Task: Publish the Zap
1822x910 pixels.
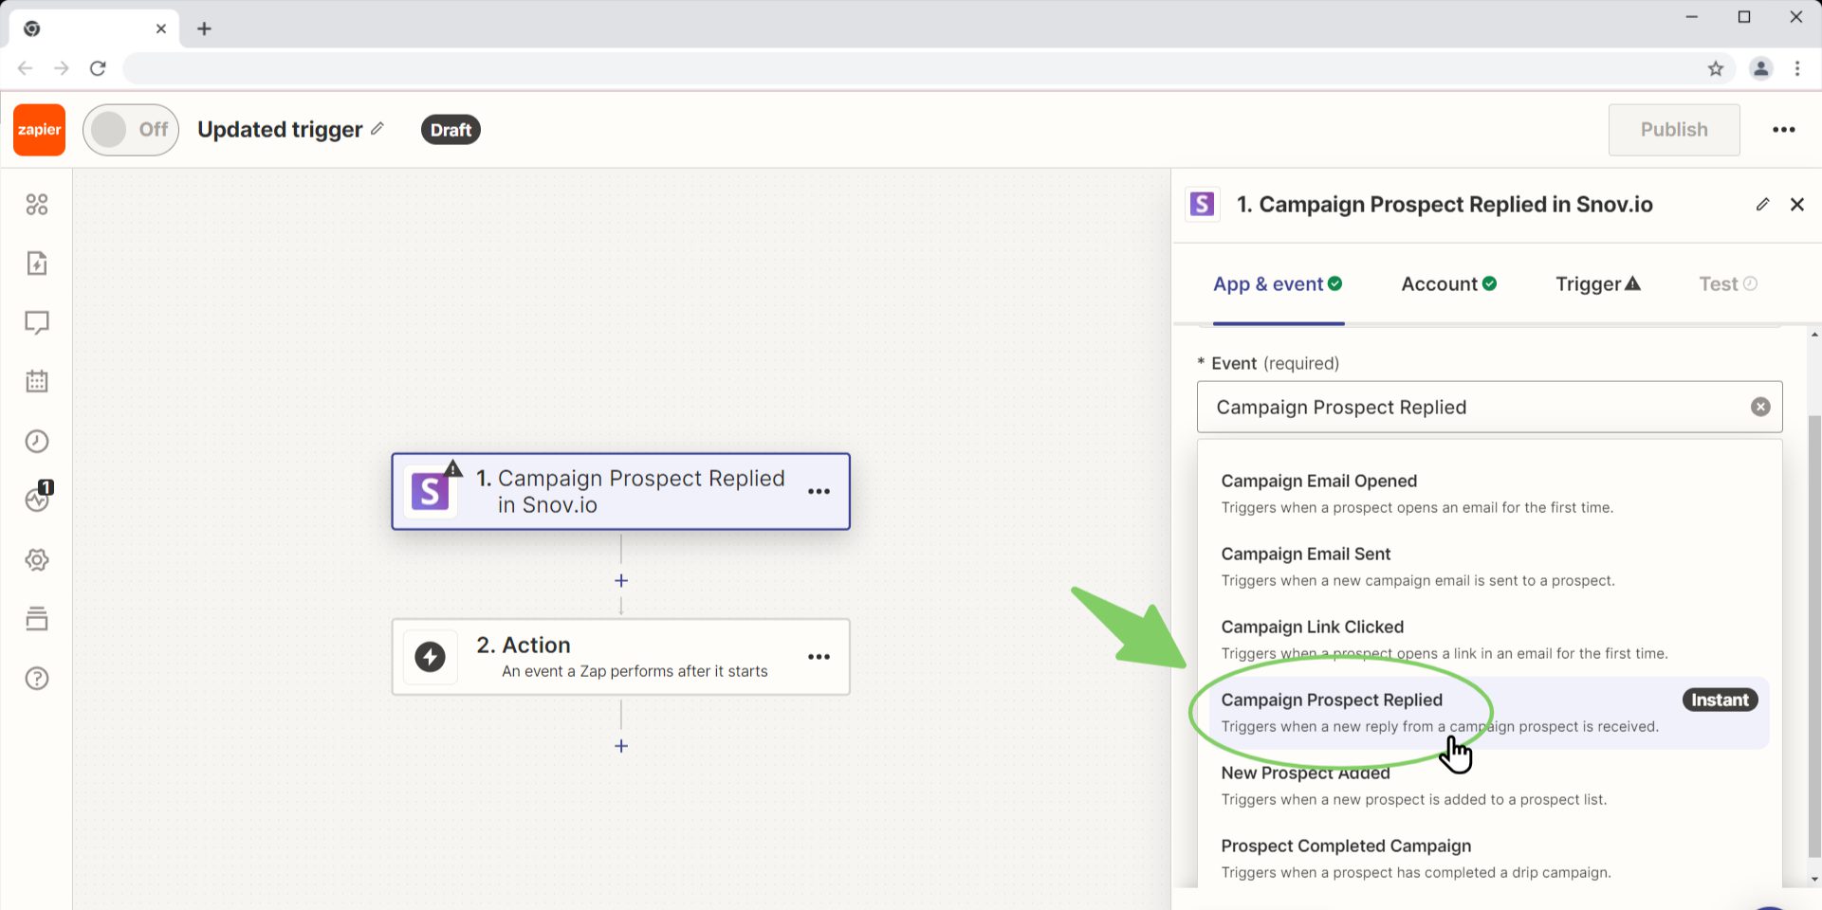Action: pos(1673,129)
